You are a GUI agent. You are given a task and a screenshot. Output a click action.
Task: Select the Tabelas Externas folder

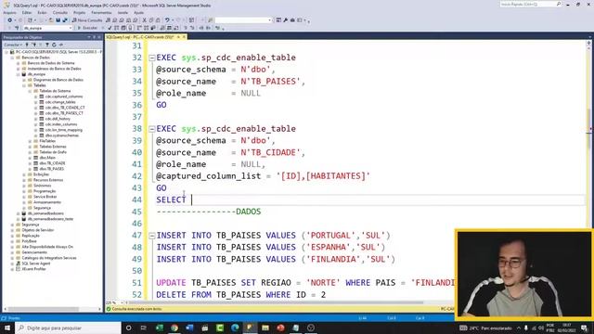click(x=53, y=147)
